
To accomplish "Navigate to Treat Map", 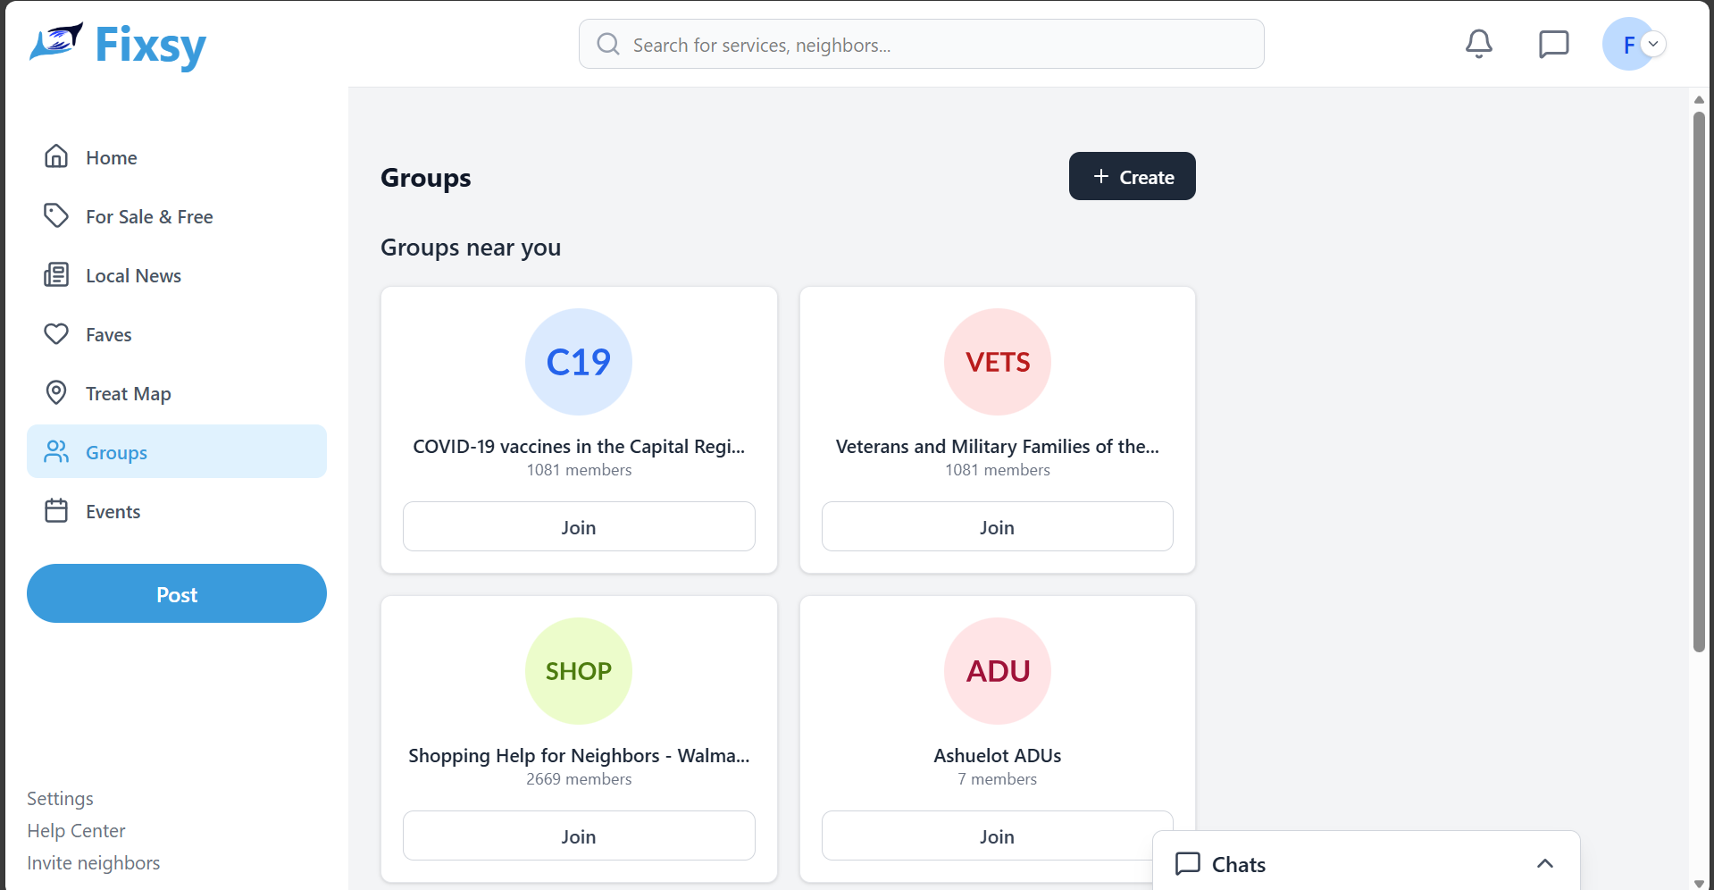I will (128, 394).
